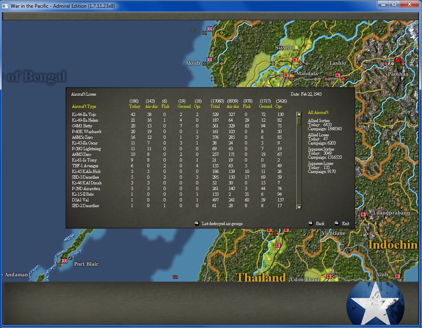
Task: Select the P-40K Warhawk row
Action: (x=178, y=131)
